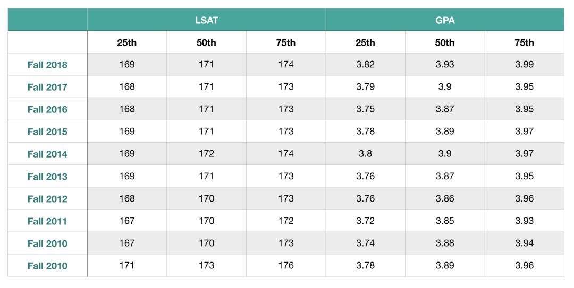The image size is (574, 288).
Task: Click the GPA header cell
Action: point(444,20)
